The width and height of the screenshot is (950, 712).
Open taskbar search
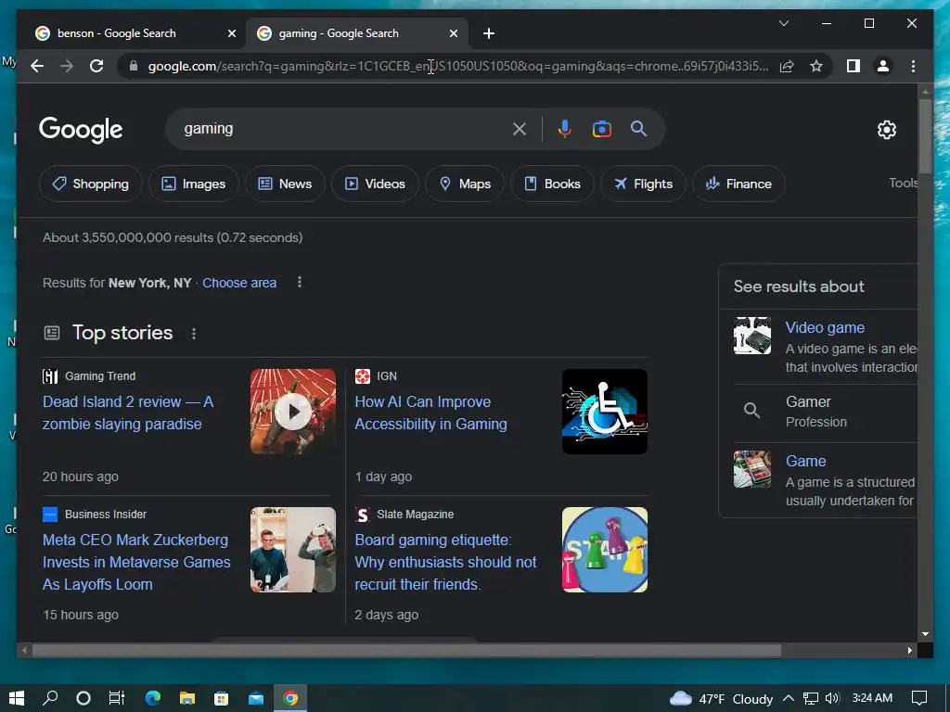point(50,698)
